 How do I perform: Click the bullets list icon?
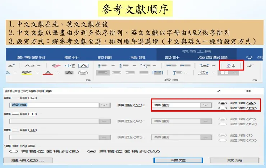tap(102, 65)
